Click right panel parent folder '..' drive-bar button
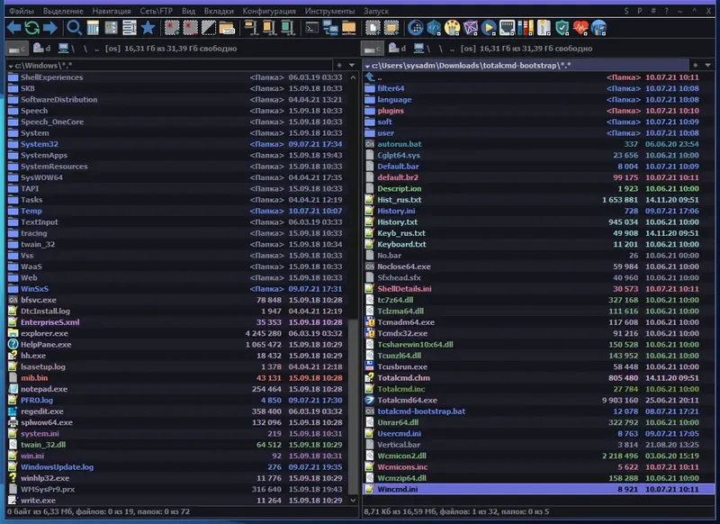720x524 pixels. click(x=453, y=49)
